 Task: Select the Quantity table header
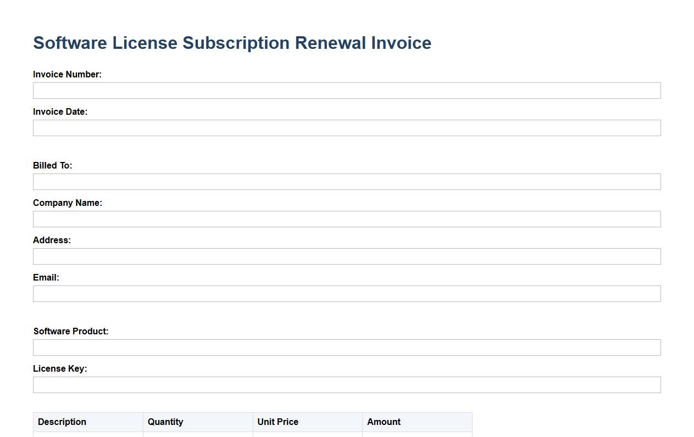165,422
